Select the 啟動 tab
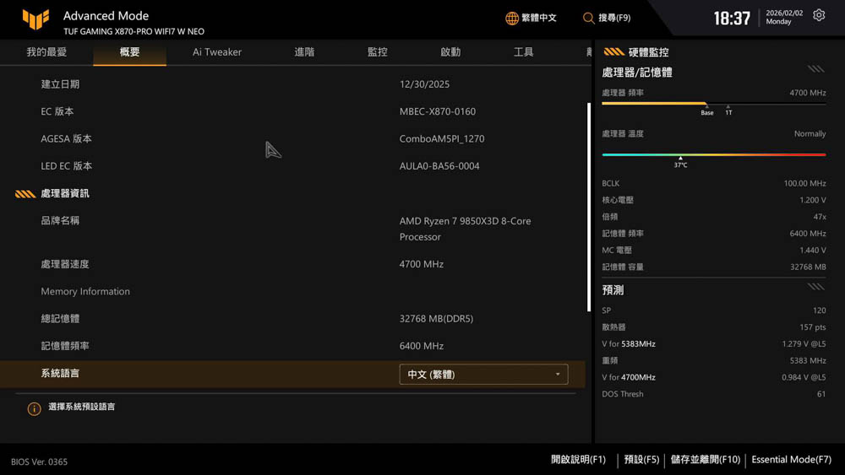This screenshot has height=475, width=845. tap(450, 52)
